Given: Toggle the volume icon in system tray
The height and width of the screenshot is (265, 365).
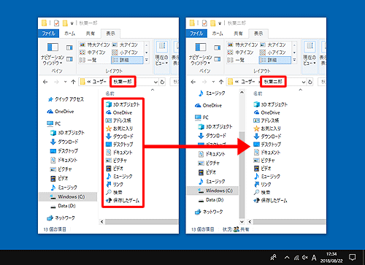Looking at the screenshot, I should [x=305, y=258].
